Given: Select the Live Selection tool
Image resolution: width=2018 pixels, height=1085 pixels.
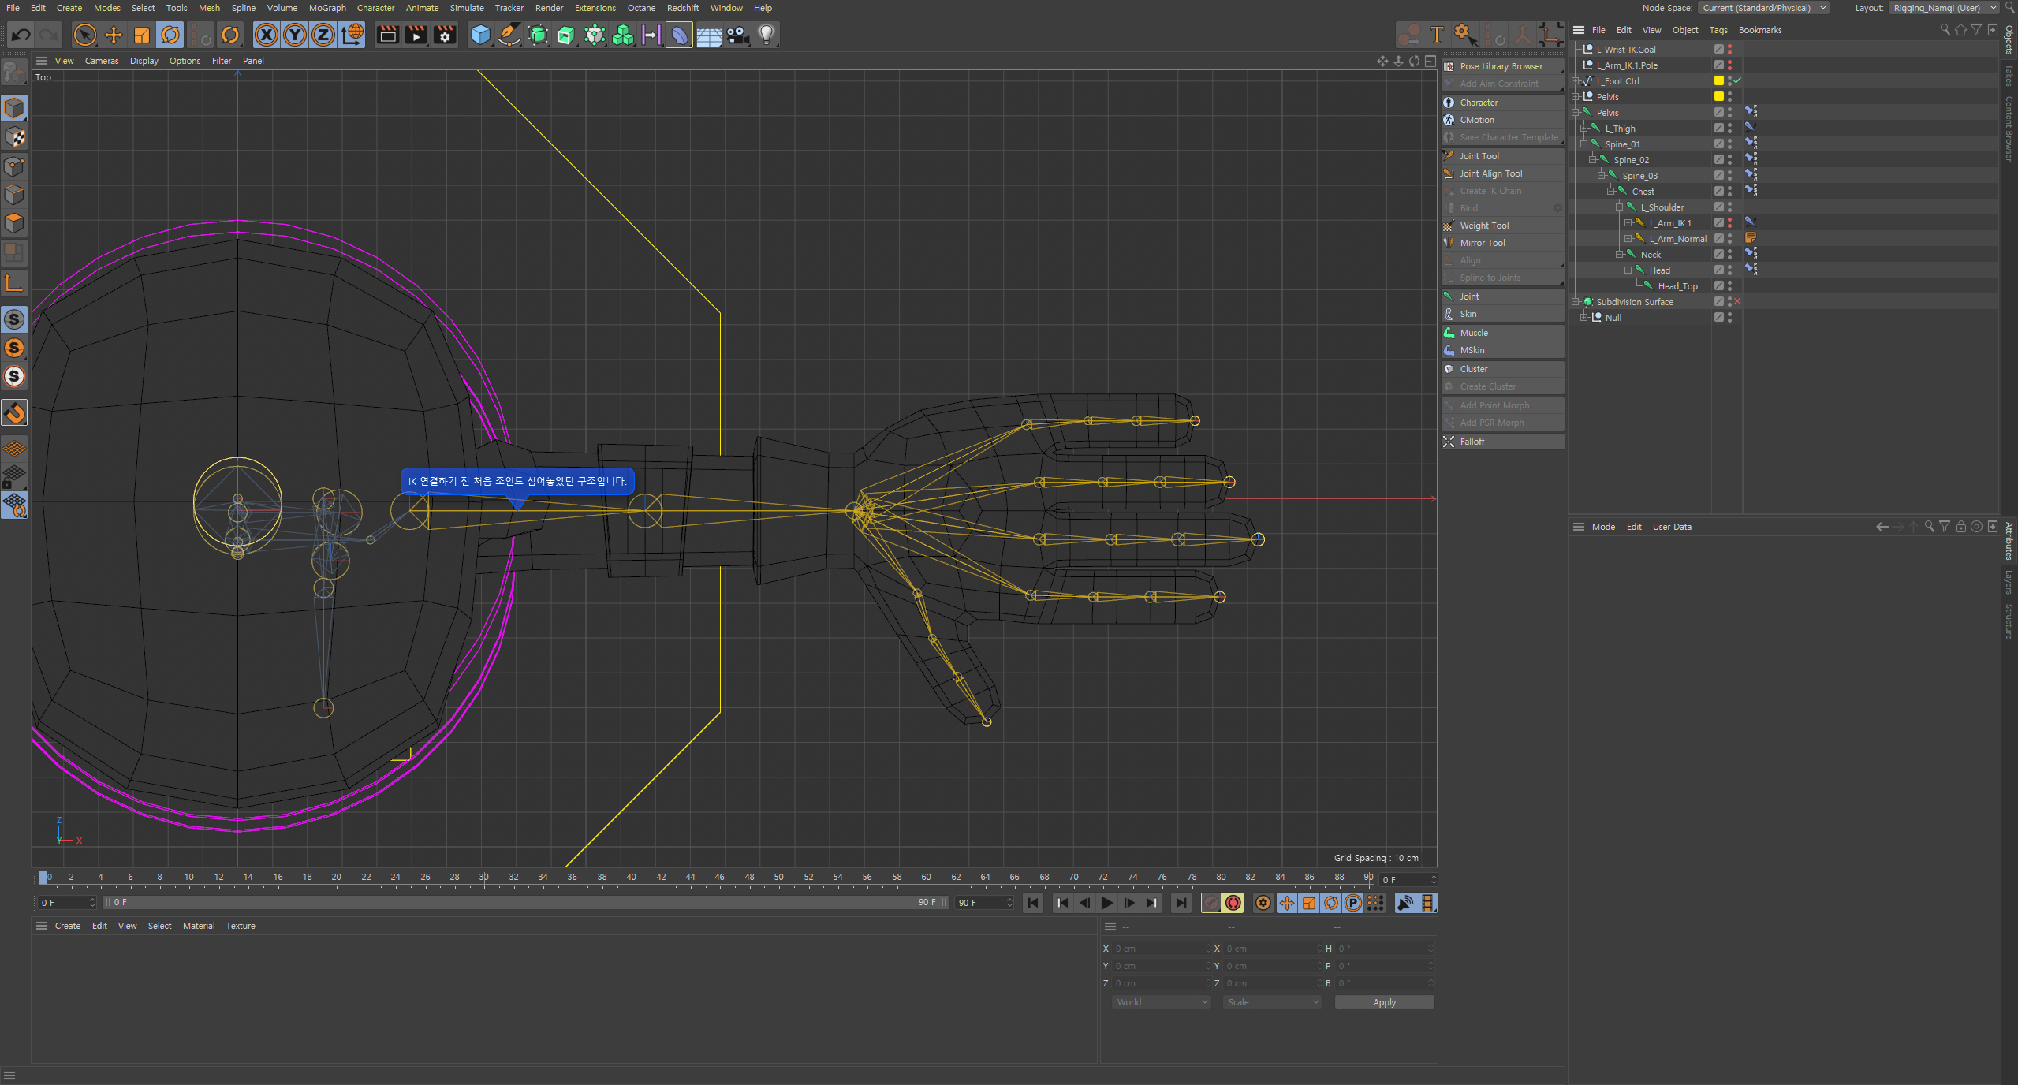Looking at the screenshot, I should coord(84,35).
